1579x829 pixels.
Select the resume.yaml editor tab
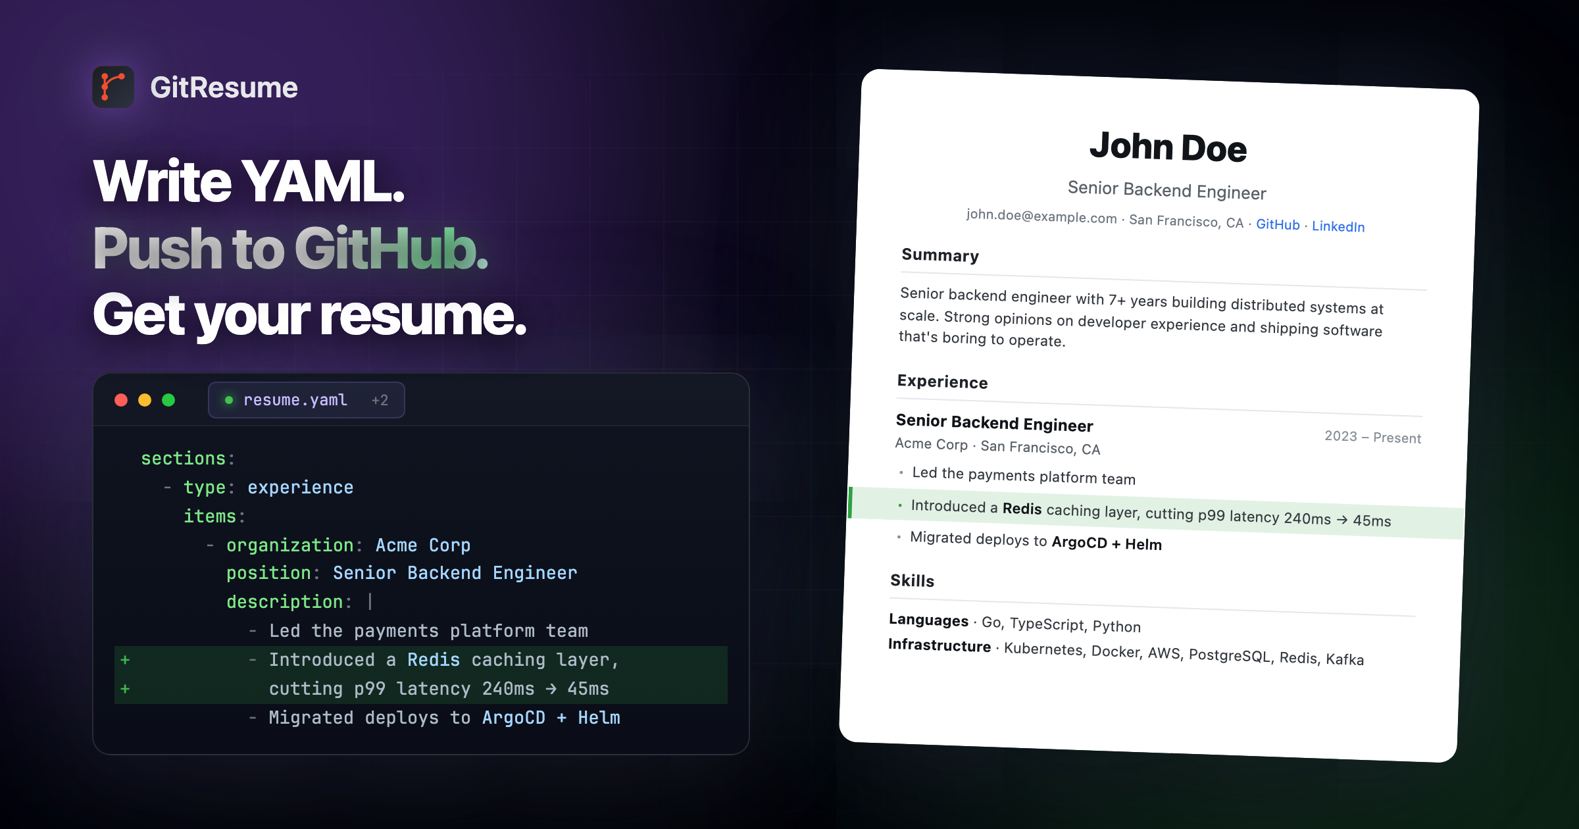[x=307, y=400]
